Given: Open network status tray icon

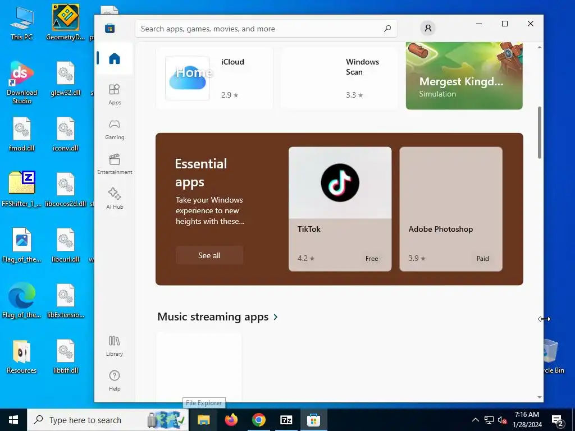Looking at the screenshot, I should (489, 420).
